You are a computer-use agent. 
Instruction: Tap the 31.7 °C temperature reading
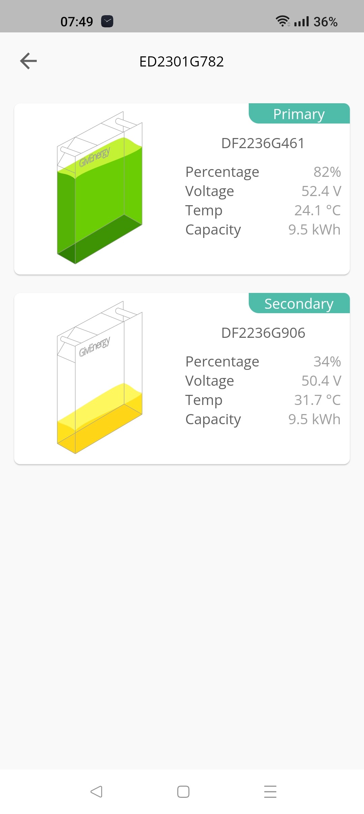point(317,400)
